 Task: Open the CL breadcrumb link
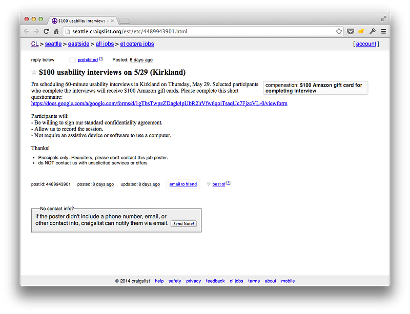tap(35, 44)
